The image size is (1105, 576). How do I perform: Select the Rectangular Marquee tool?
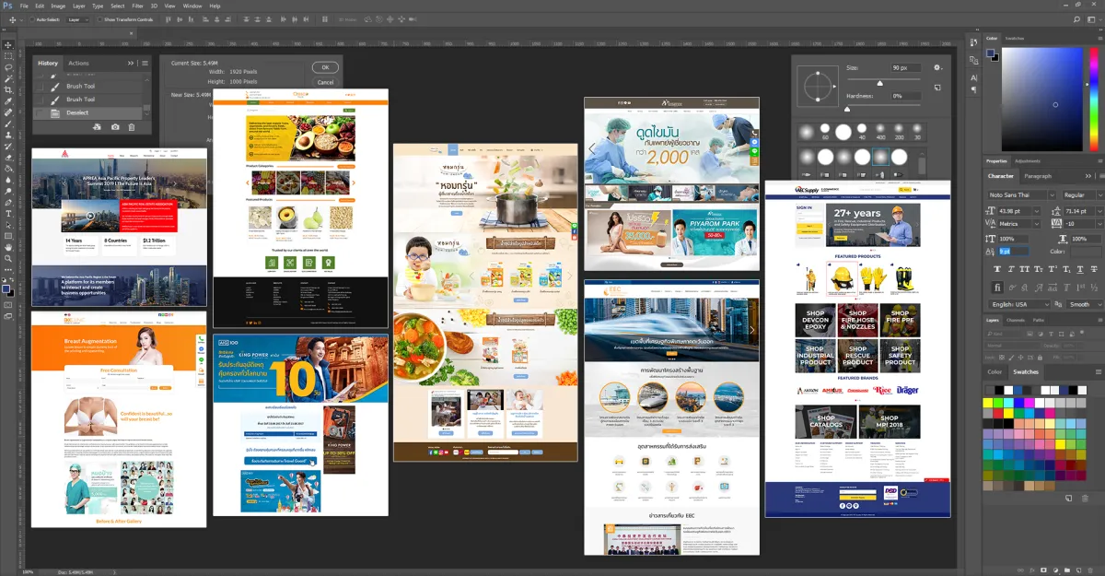click(8, 56)
